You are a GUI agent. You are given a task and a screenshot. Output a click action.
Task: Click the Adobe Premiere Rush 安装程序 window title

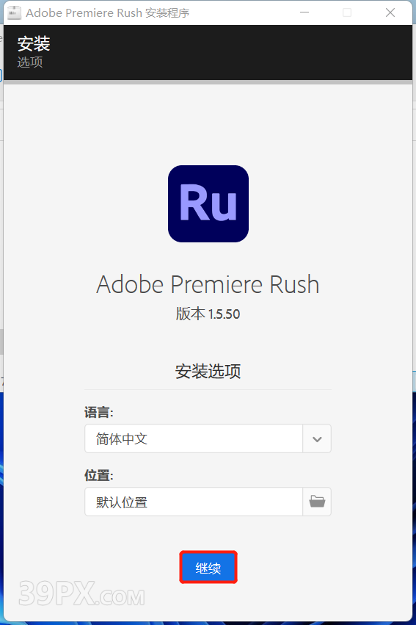(x=107, y=12)
